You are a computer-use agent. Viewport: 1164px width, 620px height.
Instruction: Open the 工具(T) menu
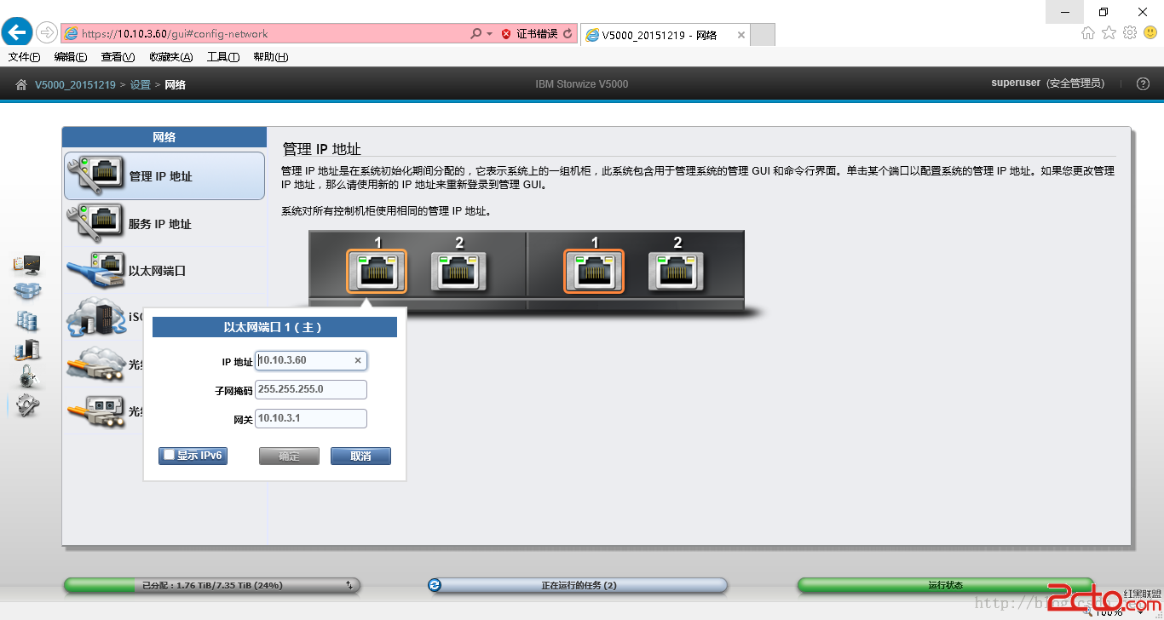pyautogui.click(x=223, y=57)
